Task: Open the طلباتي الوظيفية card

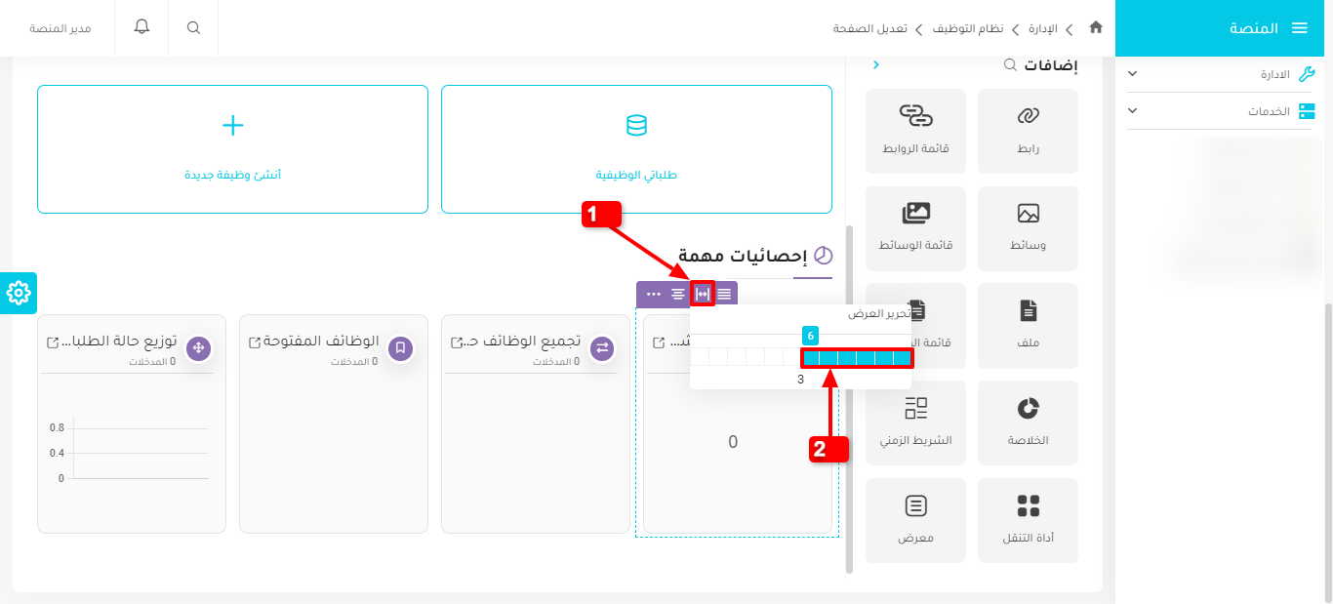Action: coord(636,149)
